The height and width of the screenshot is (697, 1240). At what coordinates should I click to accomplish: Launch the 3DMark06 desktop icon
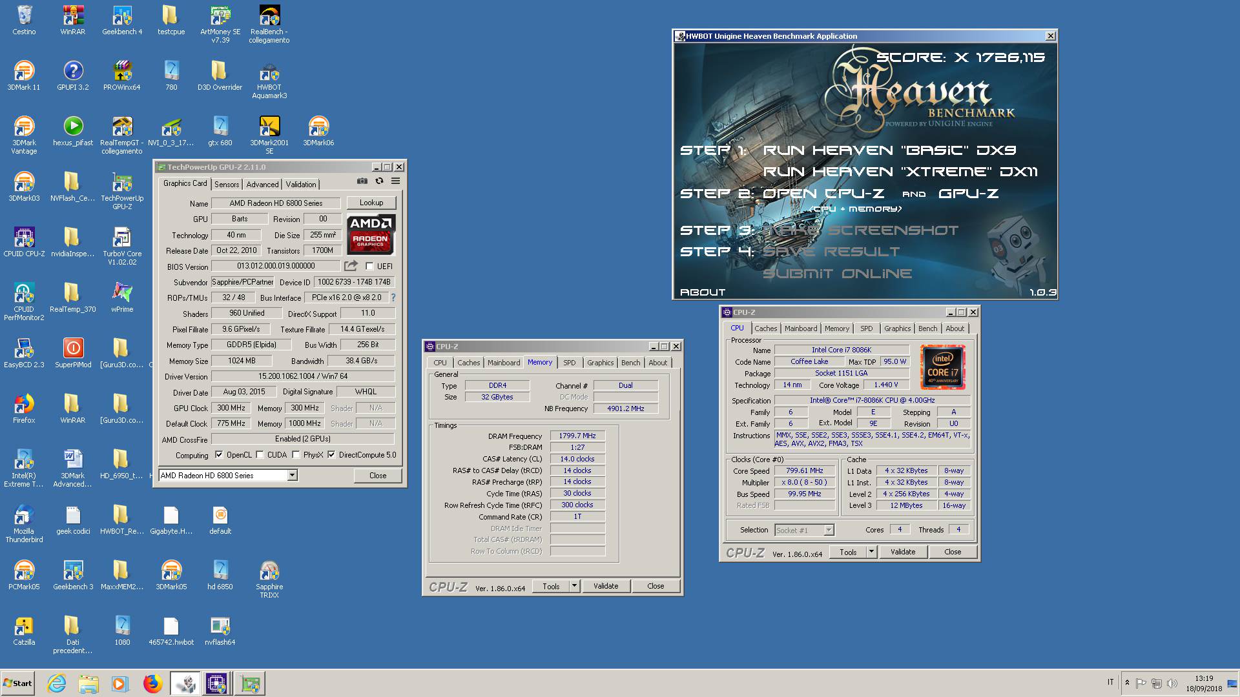click(x=318, y=131)
